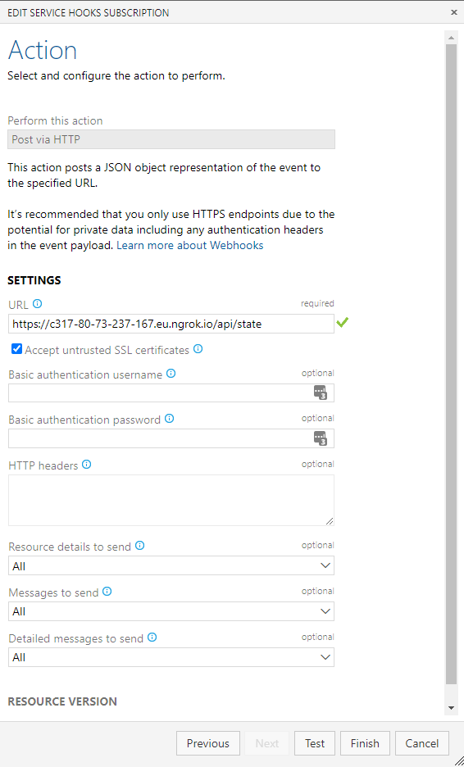Click info icon beside Accept untrusted SSL certificates
This screenshot has height=767, width=464.
pos(198,349)
